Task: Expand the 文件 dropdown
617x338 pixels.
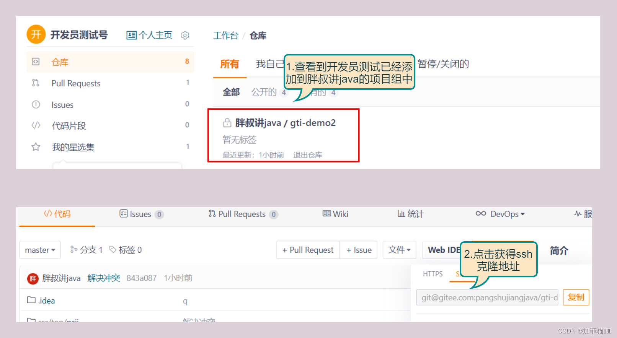Action: (x=400, y=250)
